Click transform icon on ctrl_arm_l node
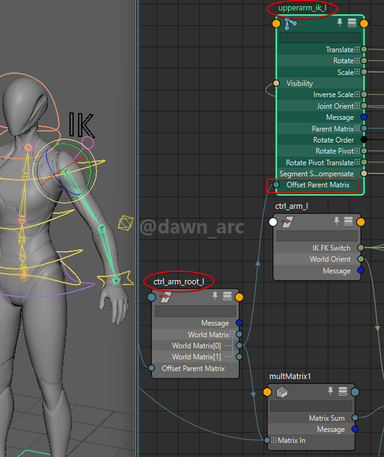The height and width of the screenshot is (457, 384). (x=288, y=222)
